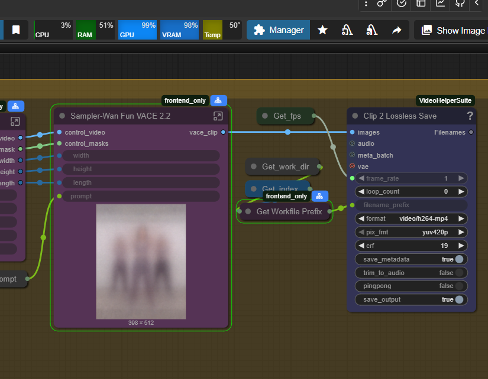Click the prompt field in Sampler node
The width and height of the screenshot is (488, 379).
[141, 197]
